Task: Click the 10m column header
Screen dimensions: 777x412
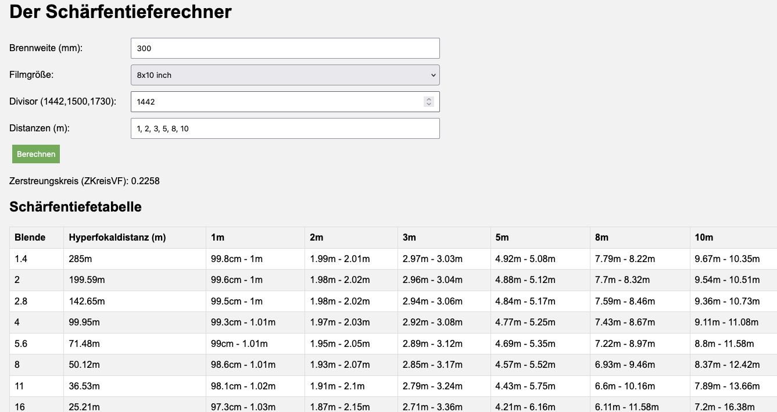Action: pos(704,237)
